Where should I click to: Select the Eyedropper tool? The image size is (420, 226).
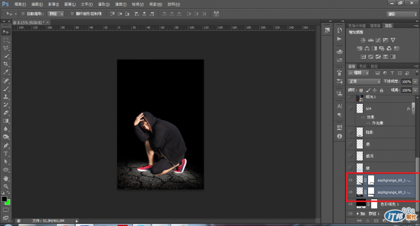[6, 72]
